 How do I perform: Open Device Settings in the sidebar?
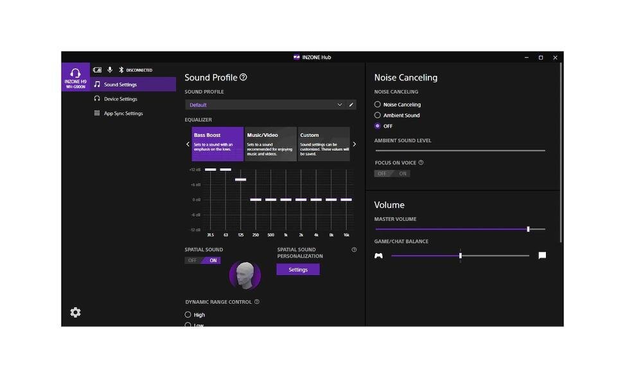click(x=120, y=99)
